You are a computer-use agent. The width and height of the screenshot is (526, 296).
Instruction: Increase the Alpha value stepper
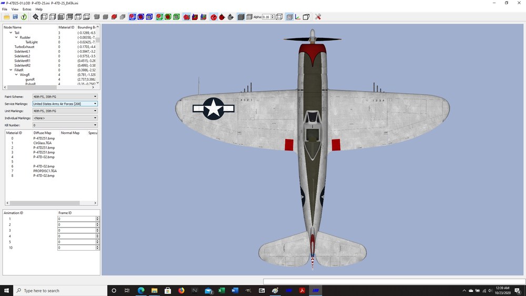coord(272,15)
